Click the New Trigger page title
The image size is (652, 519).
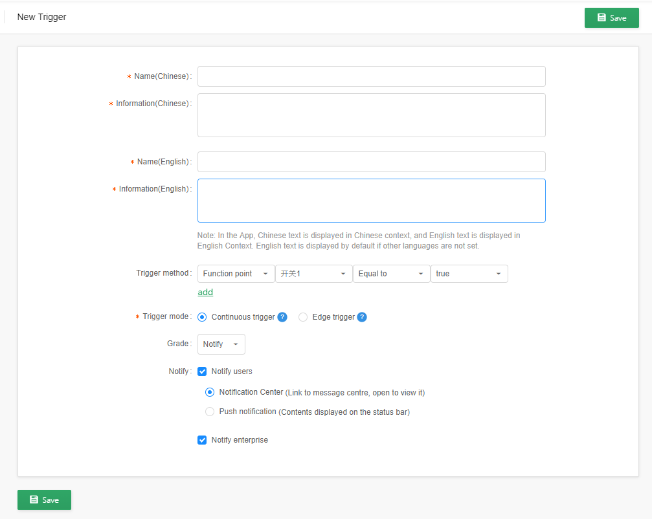pos(41,17)
